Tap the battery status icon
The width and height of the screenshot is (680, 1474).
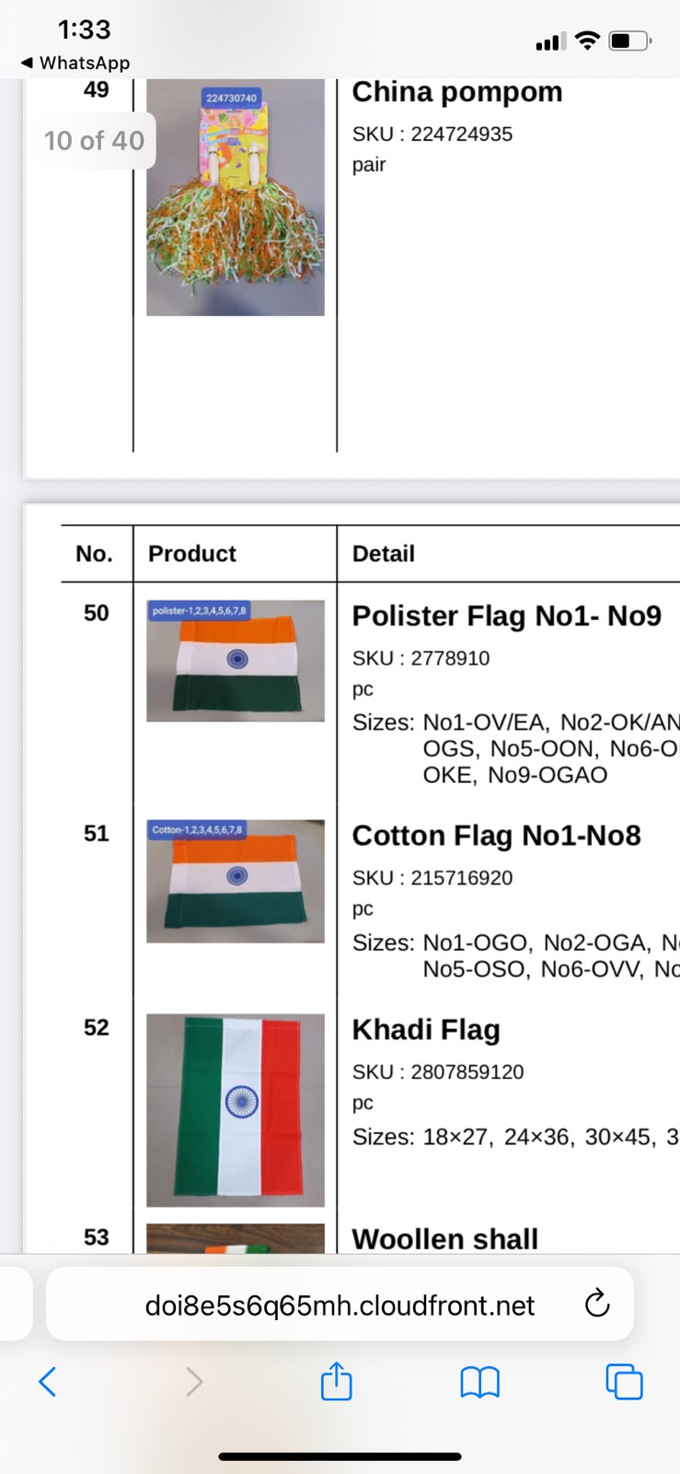pos(630,41)
